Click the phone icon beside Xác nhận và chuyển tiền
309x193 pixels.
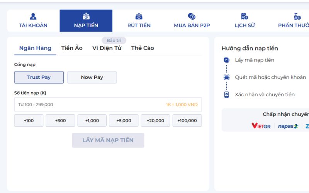(x=226, y=95)
